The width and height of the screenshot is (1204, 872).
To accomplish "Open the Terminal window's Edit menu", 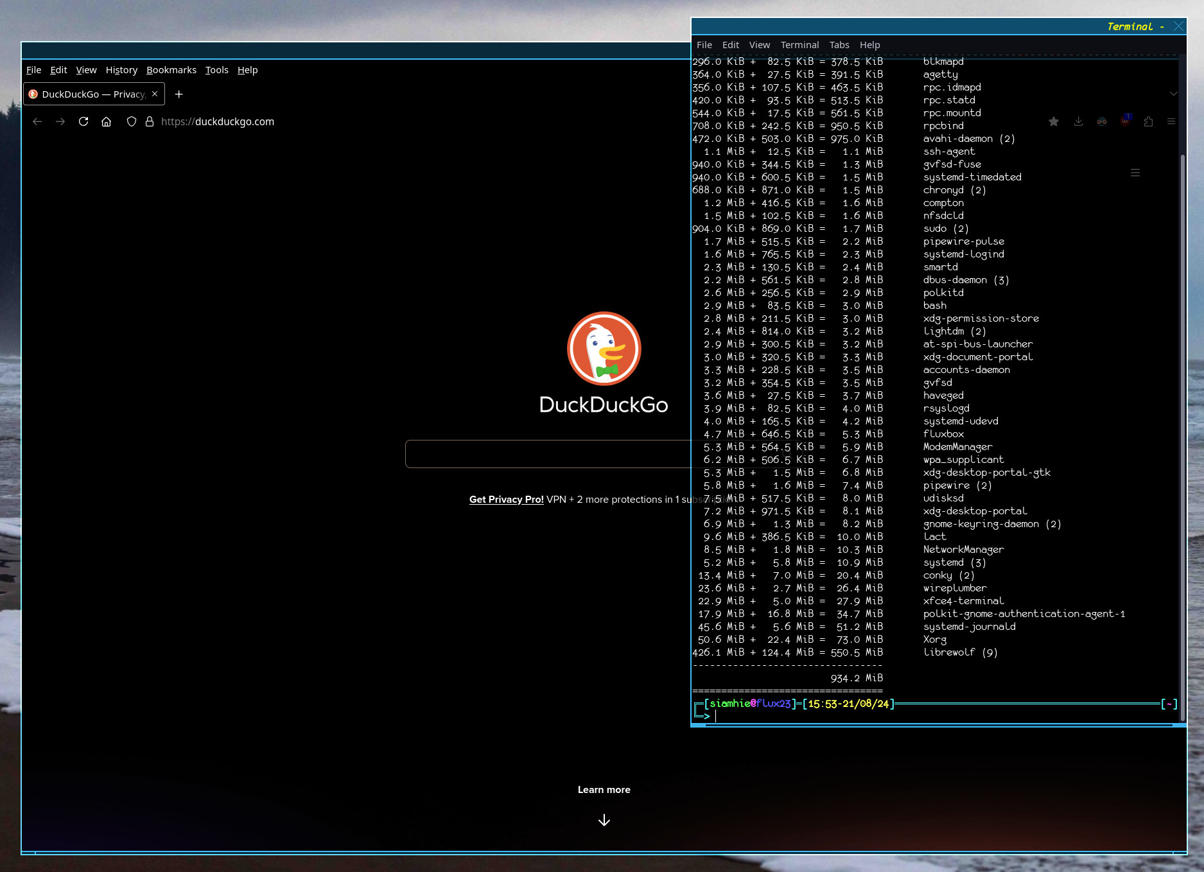I will (x=731, y=45).
